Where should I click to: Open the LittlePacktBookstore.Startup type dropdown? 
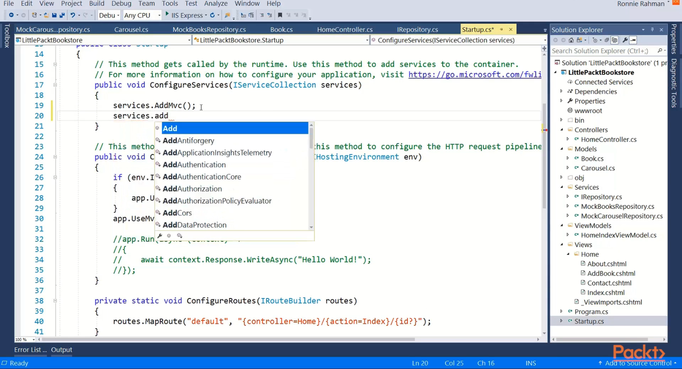click(x=281, y=40)
